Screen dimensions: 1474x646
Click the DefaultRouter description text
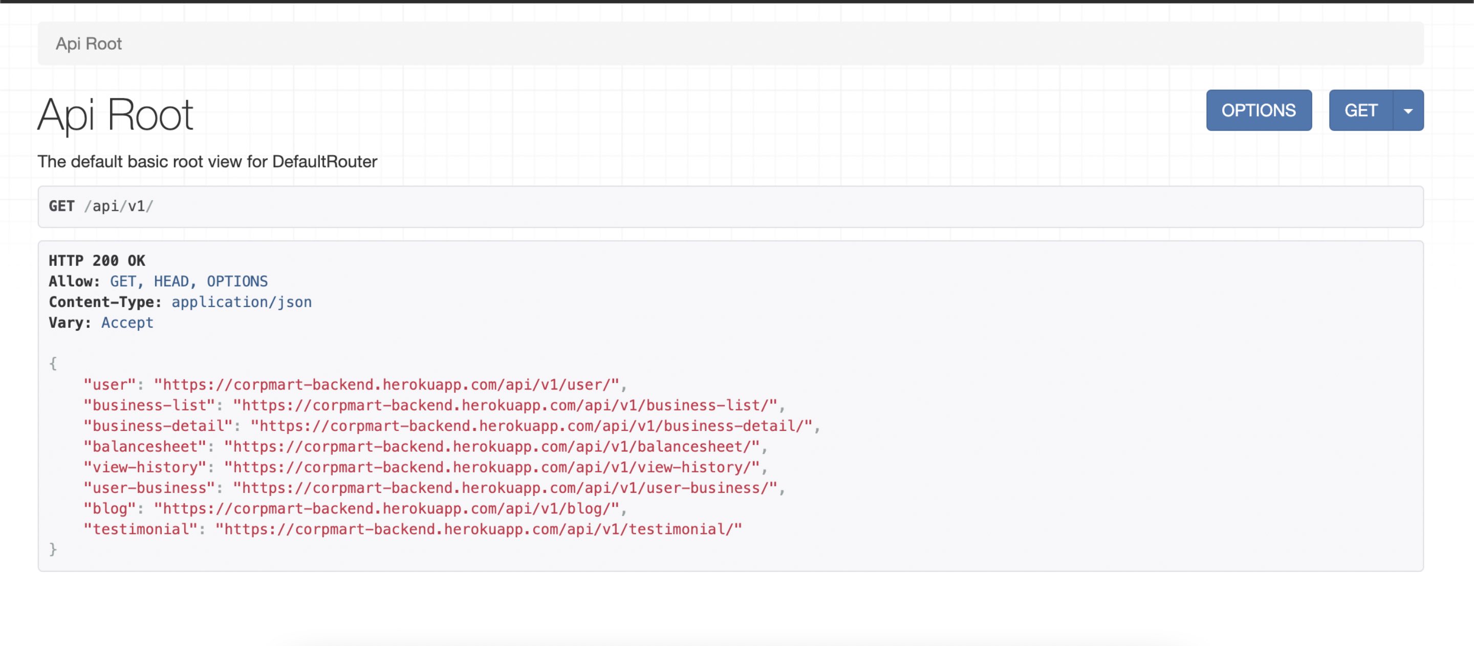pyautogui.click(x=207, y=161)
